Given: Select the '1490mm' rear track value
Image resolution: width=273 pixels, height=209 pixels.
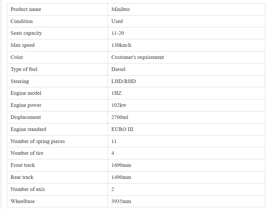Looking at the screenshot, I should coord(121,177).
